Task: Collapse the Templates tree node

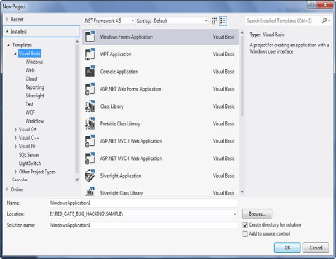Action: (x=9, y=45)
